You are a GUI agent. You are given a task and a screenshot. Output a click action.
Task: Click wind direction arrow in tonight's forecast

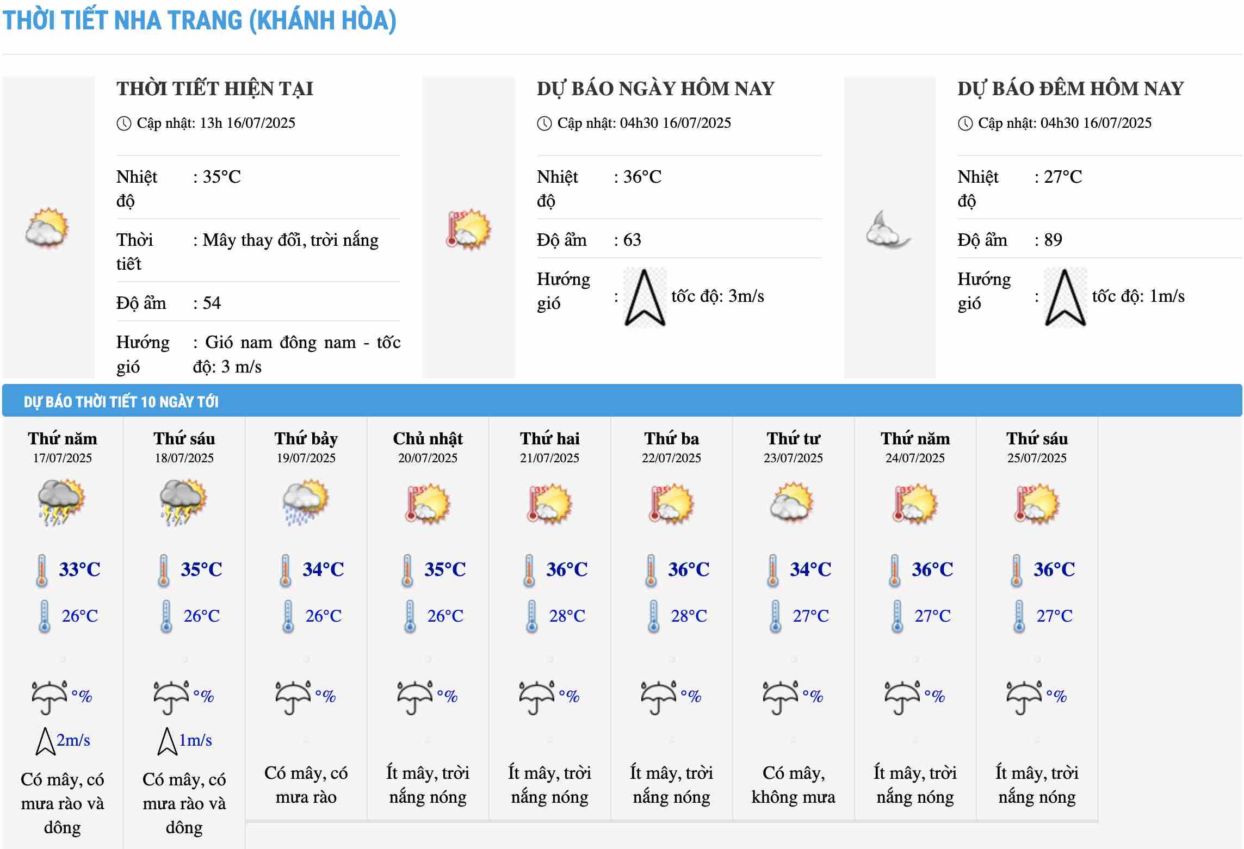(x=1065, y=297)
